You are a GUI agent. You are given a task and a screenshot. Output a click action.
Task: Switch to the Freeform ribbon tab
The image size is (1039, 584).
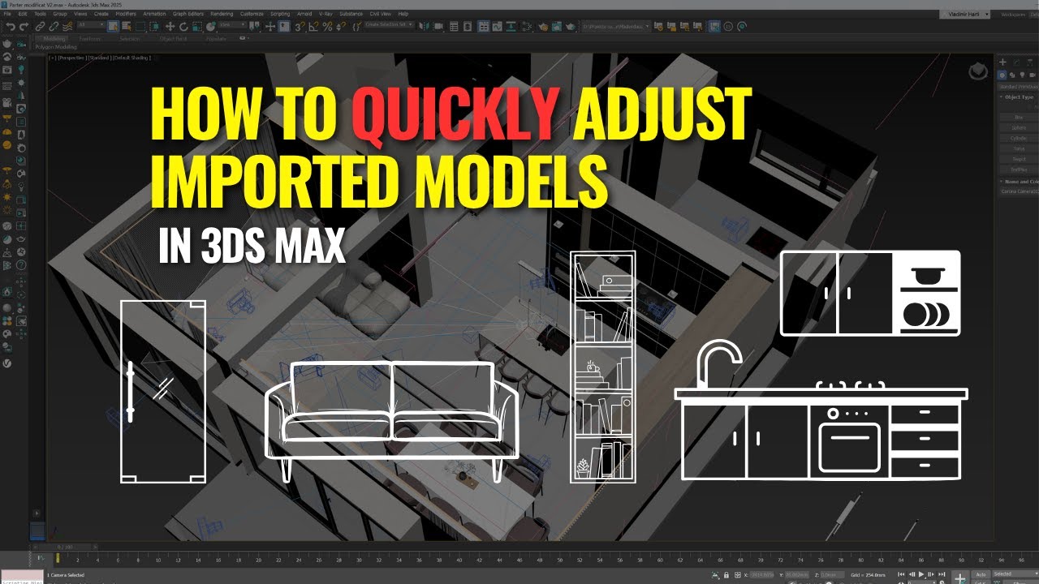coord(89,38)
